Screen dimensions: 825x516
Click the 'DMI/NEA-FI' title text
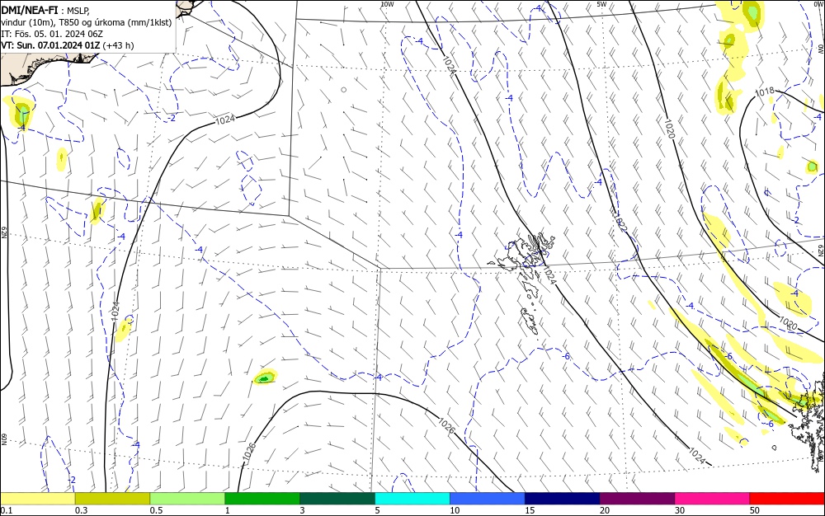pos(30,9)
